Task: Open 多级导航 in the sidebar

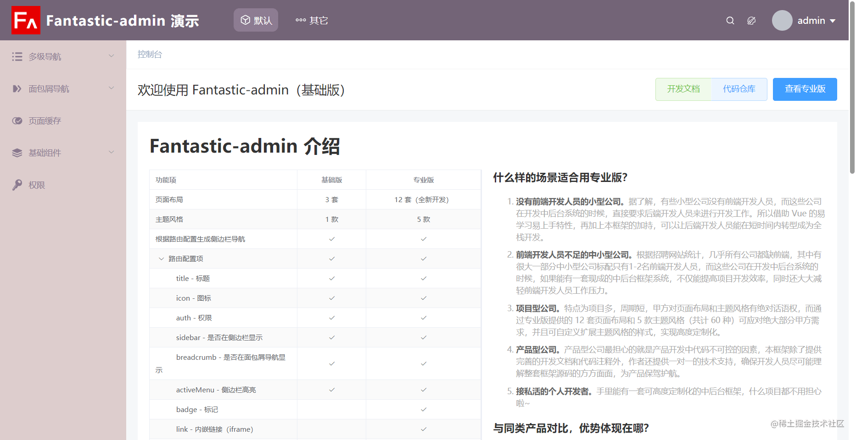Action: click(x=63, y=56)
